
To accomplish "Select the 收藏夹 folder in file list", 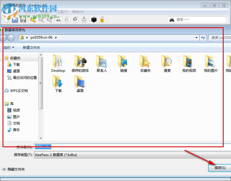I will coord(146,64).
